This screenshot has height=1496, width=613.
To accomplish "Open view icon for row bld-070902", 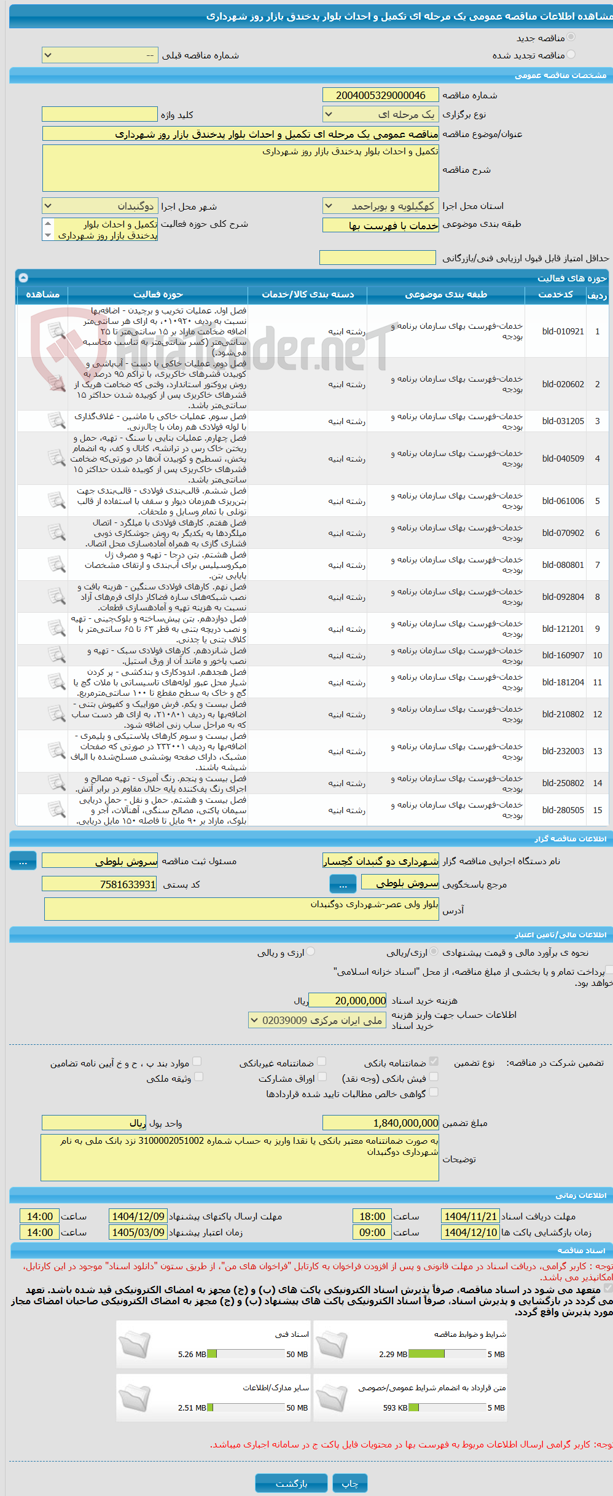I will (57, 532).
